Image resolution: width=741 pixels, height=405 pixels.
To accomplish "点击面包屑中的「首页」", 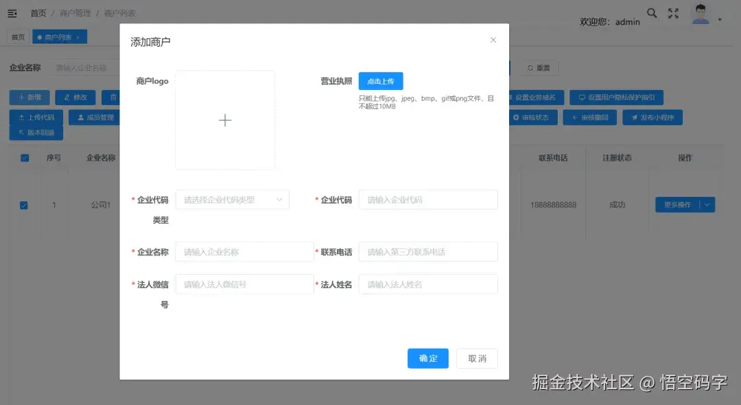I will tap(38, 12).
